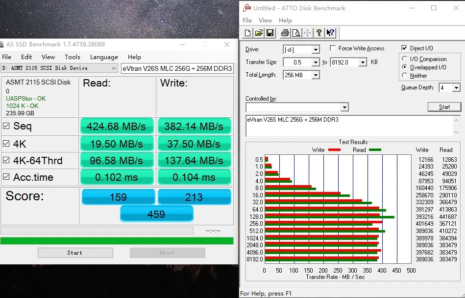
Task: Click the move crosshair icon in ATTO toolbar
Action: click(x=308, y=33)
